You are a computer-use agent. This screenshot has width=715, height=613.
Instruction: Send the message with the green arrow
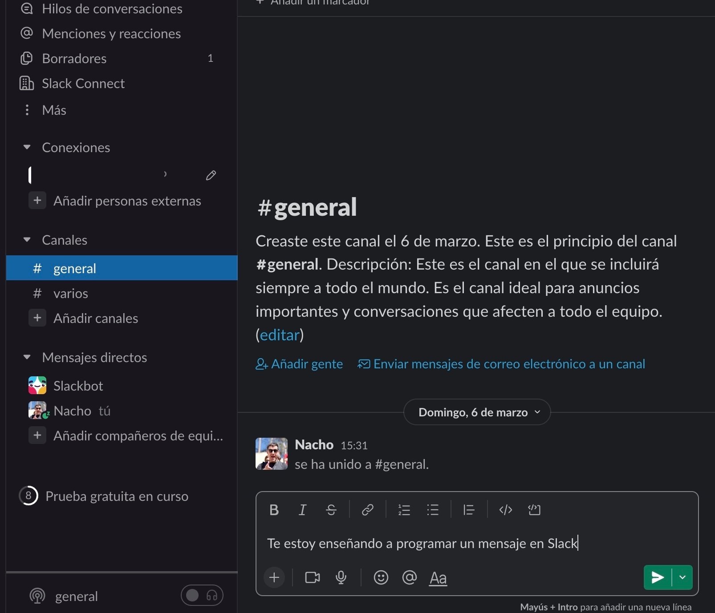(658, 577)
